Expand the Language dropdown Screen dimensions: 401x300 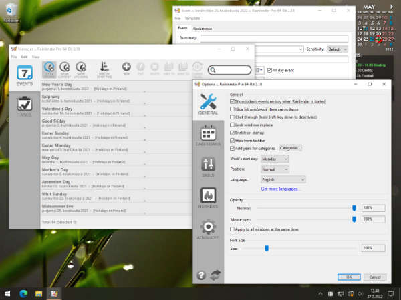283,179
